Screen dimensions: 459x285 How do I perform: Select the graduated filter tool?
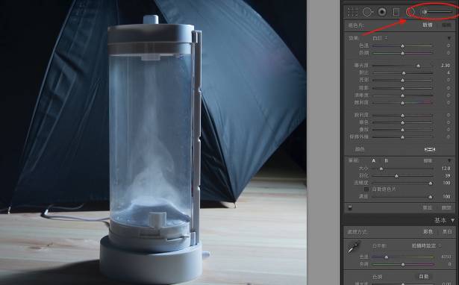click(396, 12)
